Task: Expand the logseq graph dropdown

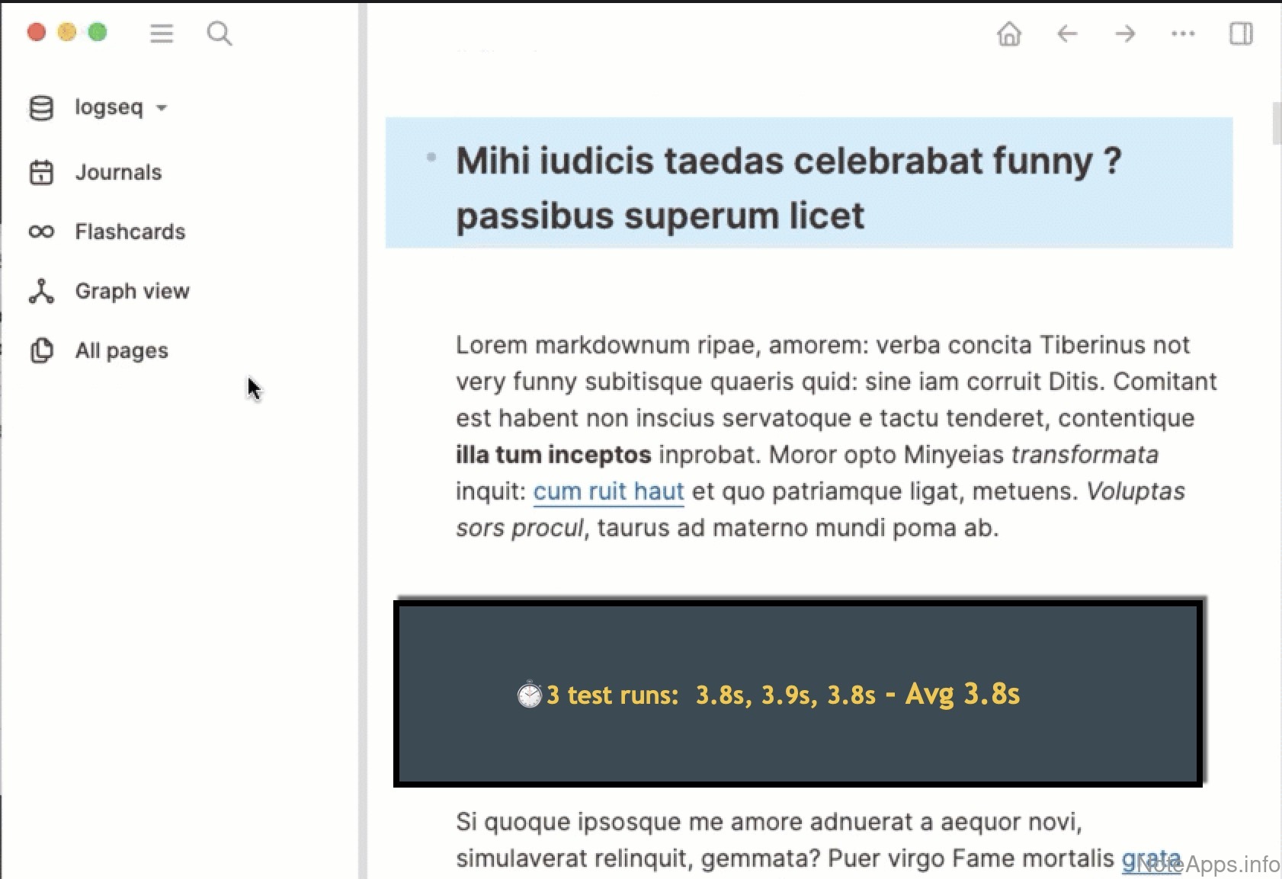Action: point(162,108)
